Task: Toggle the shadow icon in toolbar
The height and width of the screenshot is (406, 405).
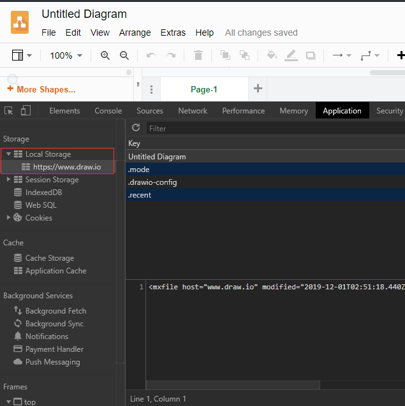Action: 311,55
